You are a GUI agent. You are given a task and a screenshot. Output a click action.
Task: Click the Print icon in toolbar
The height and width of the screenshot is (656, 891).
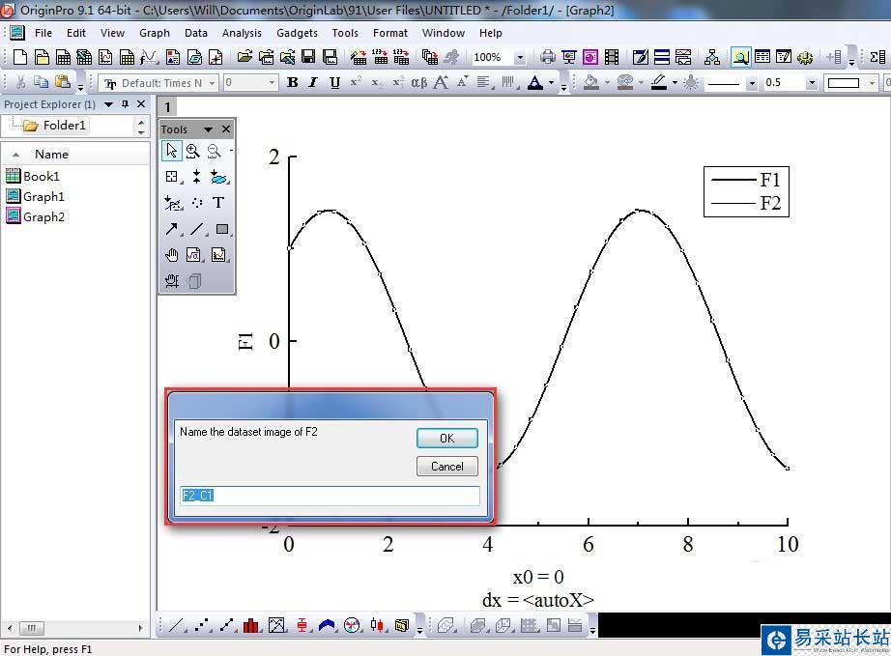547,57
